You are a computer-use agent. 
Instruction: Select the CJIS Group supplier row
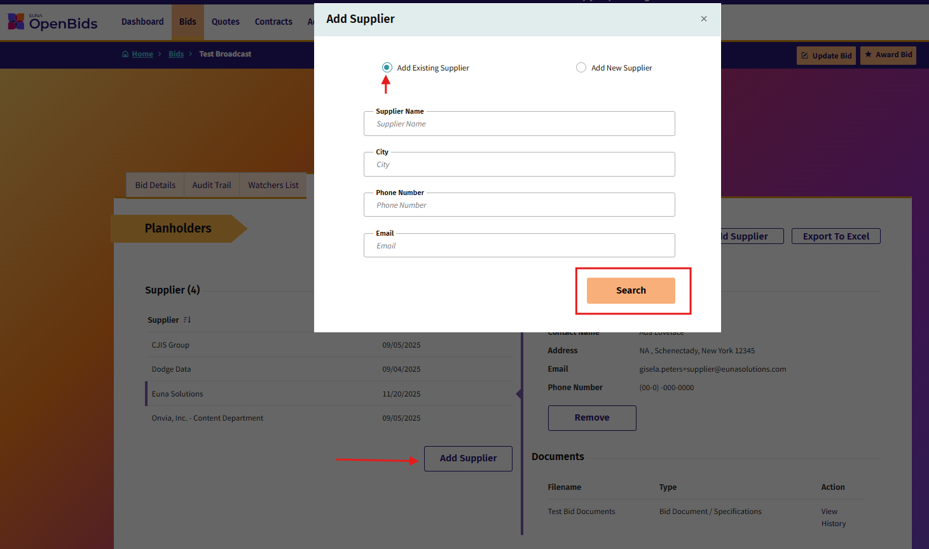328,345
